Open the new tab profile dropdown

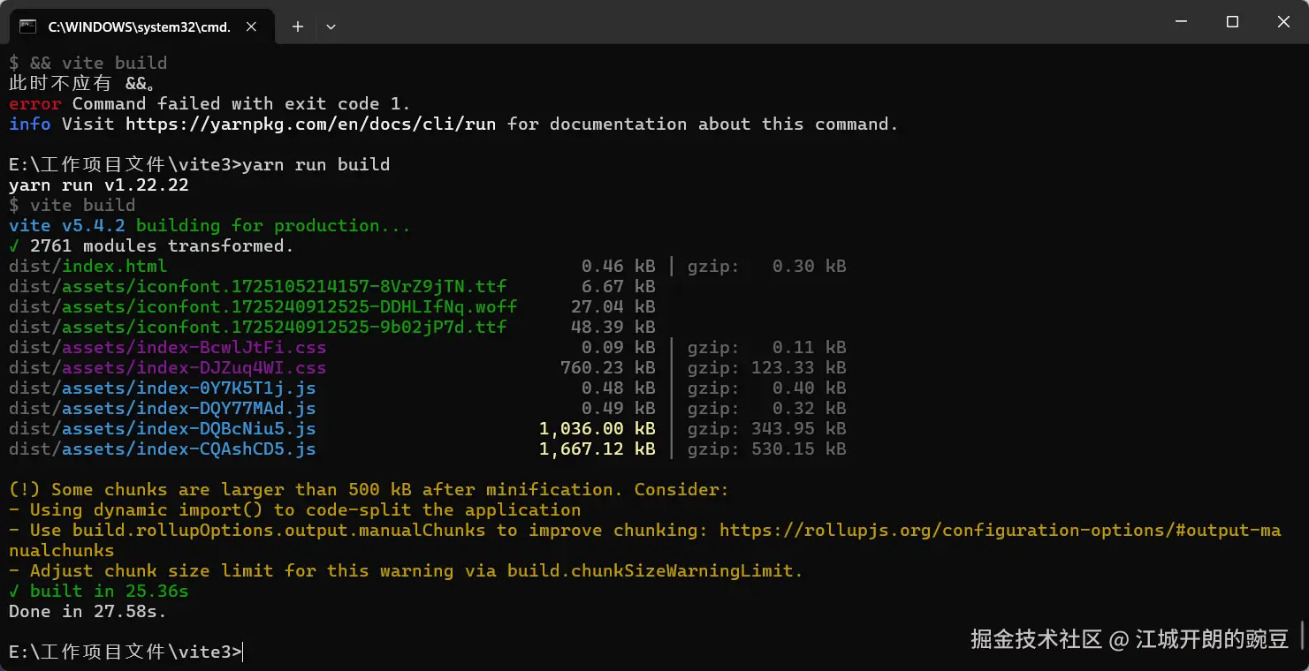coord(331,26)
